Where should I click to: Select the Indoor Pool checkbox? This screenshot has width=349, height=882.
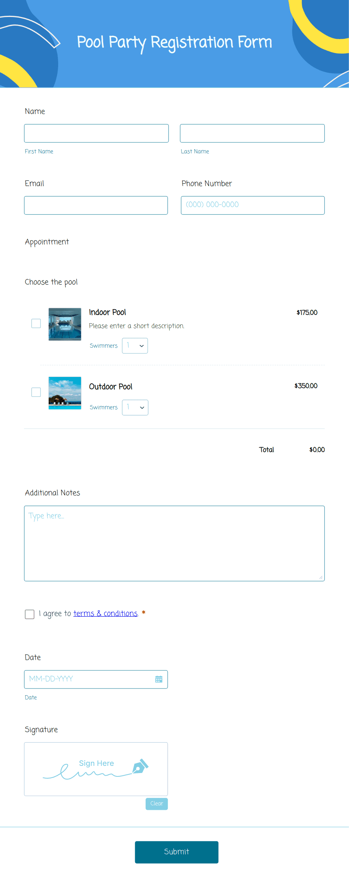coord(36,324)
